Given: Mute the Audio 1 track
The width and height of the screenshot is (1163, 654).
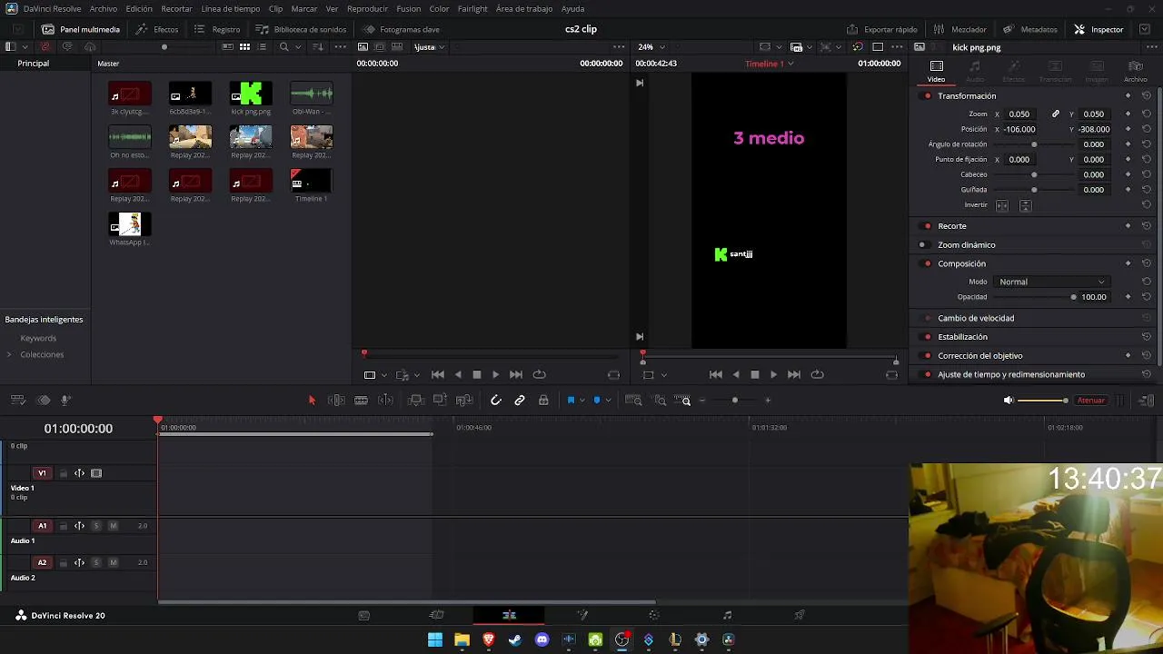Looking at the screenshot, I should (113, 526).
